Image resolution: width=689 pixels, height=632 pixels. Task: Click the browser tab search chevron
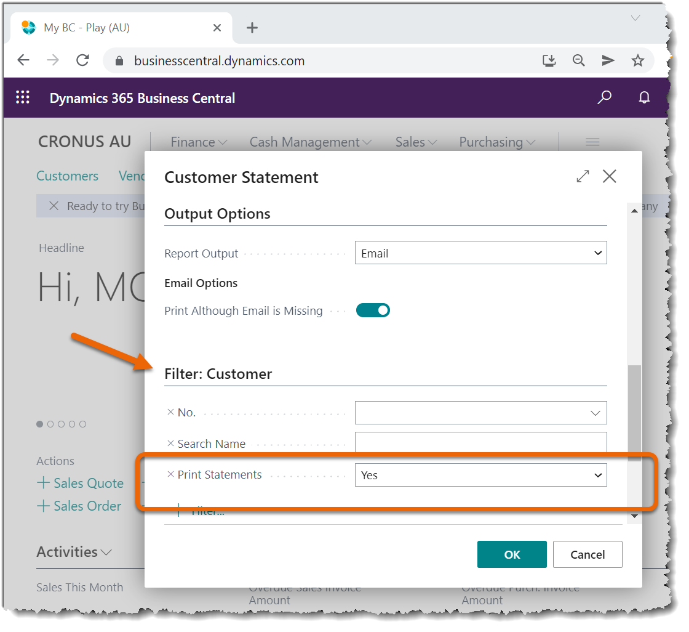click(635, 18)
